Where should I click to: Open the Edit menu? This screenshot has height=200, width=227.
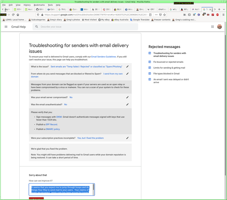click(x=11, y=5)
